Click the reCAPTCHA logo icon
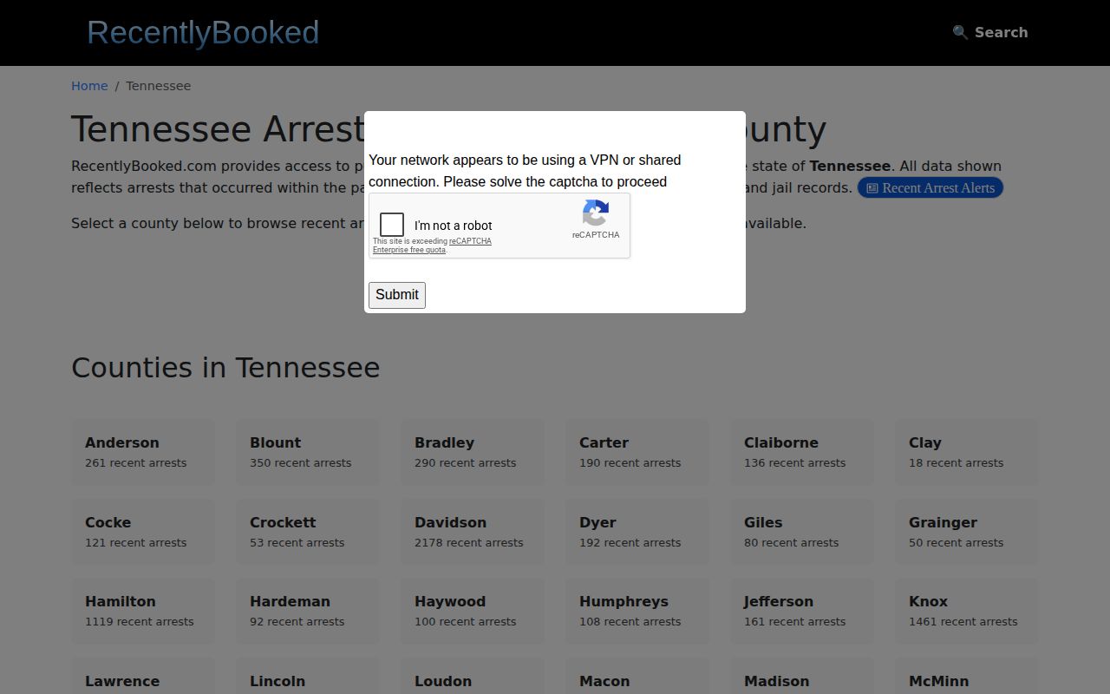 (596, 213)
